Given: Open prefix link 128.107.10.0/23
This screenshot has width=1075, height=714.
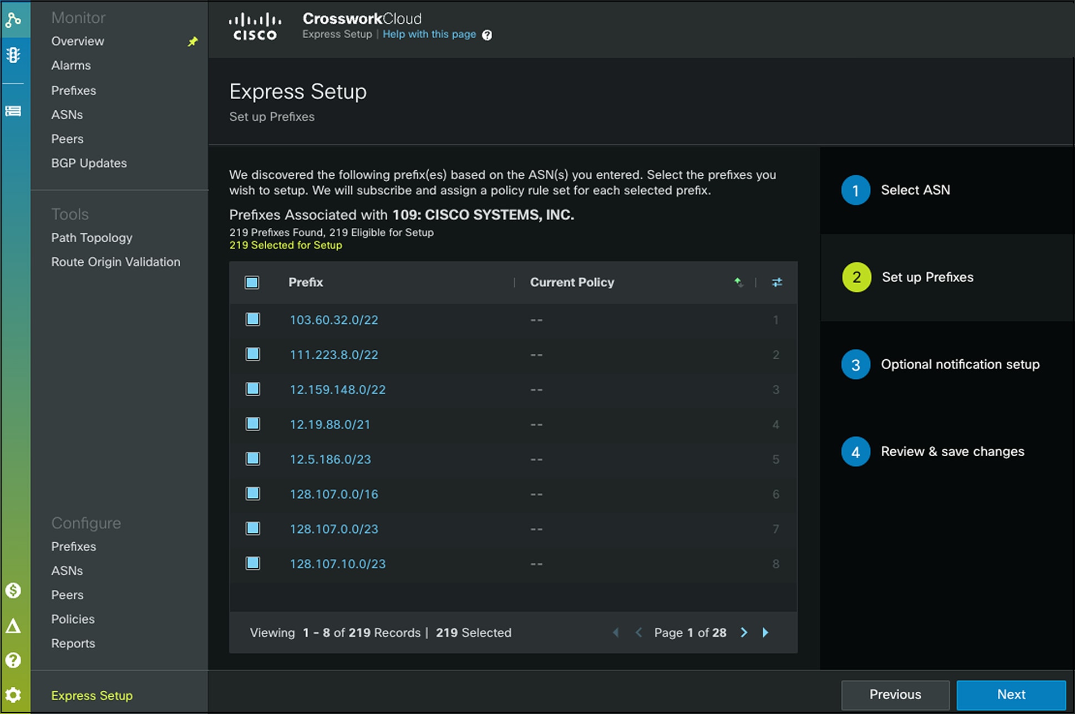Looking at the screenshot, I should pyautogui.click(x=338, y=564).
